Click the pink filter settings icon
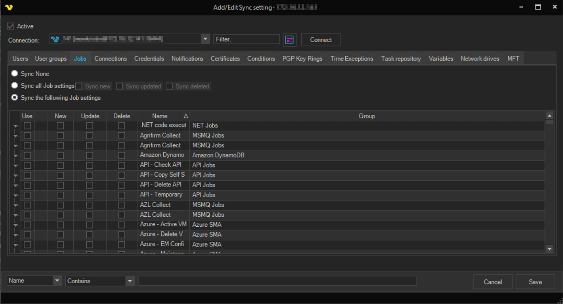 (290, 40)
